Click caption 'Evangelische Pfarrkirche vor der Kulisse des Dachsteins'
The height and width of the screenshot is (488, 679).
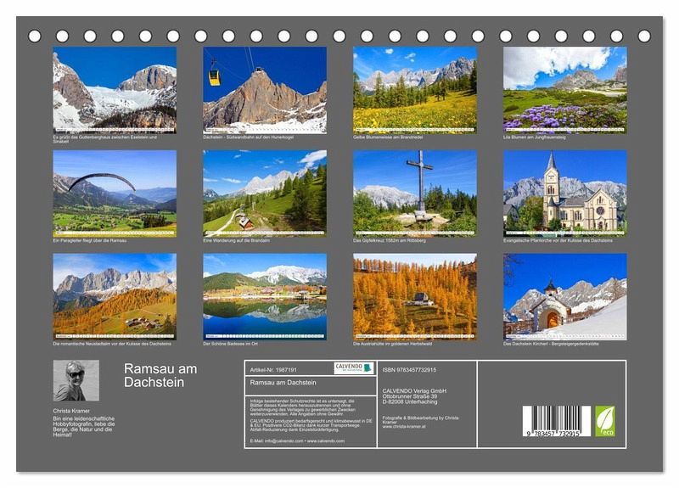[558, 240]
